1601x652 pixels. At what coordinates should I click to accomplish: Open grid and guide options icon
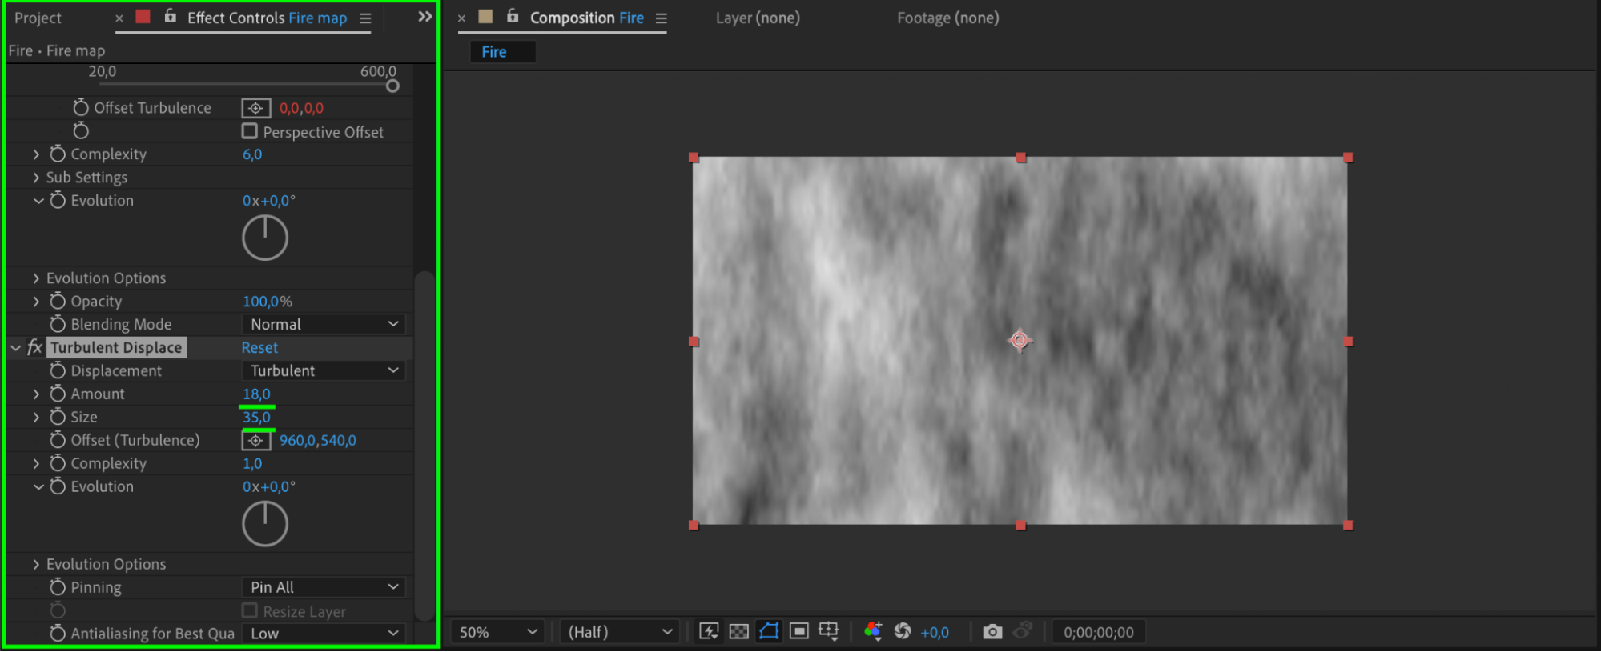point(829,631)
